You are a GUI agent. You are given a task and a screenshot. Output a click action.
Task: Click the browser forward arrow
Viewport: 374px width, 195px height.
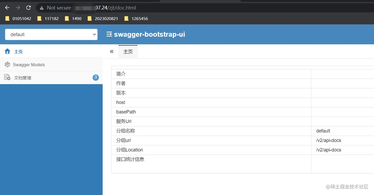coord(18,8)
